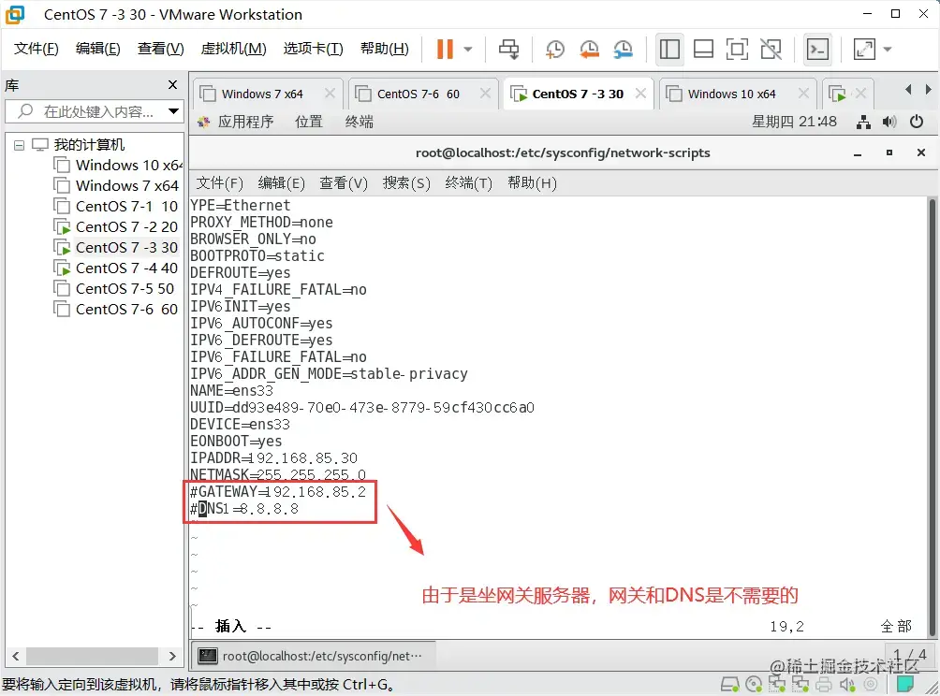Open terminal 帮助(H) menu

(x=532, y=182)
